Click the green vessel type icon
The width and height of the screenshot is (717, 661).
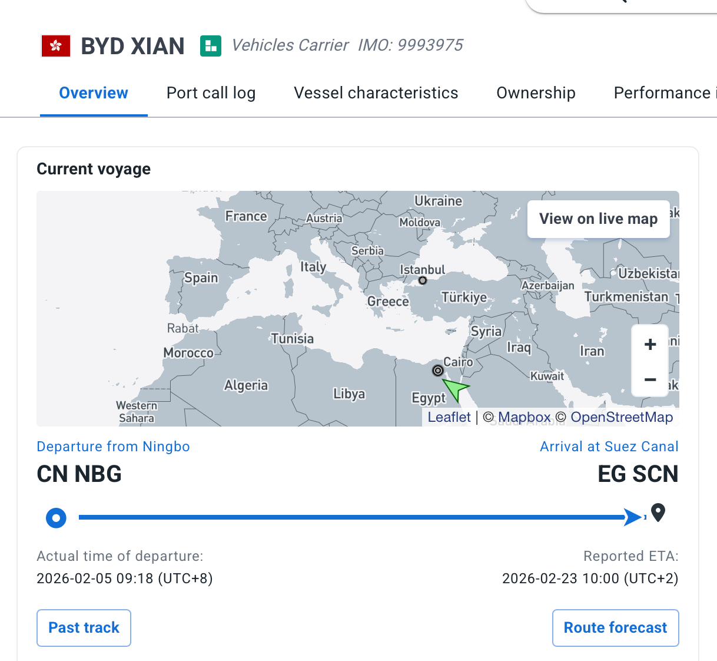211,46
